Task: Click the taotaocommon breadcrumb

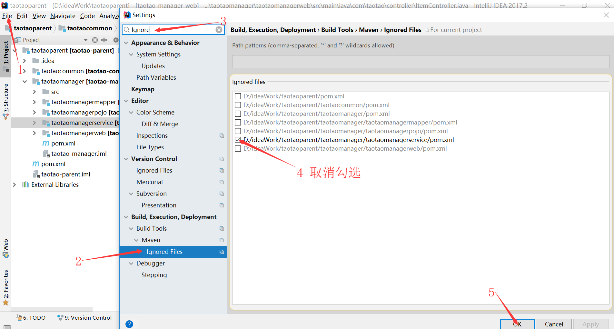Action: [85, 28]
